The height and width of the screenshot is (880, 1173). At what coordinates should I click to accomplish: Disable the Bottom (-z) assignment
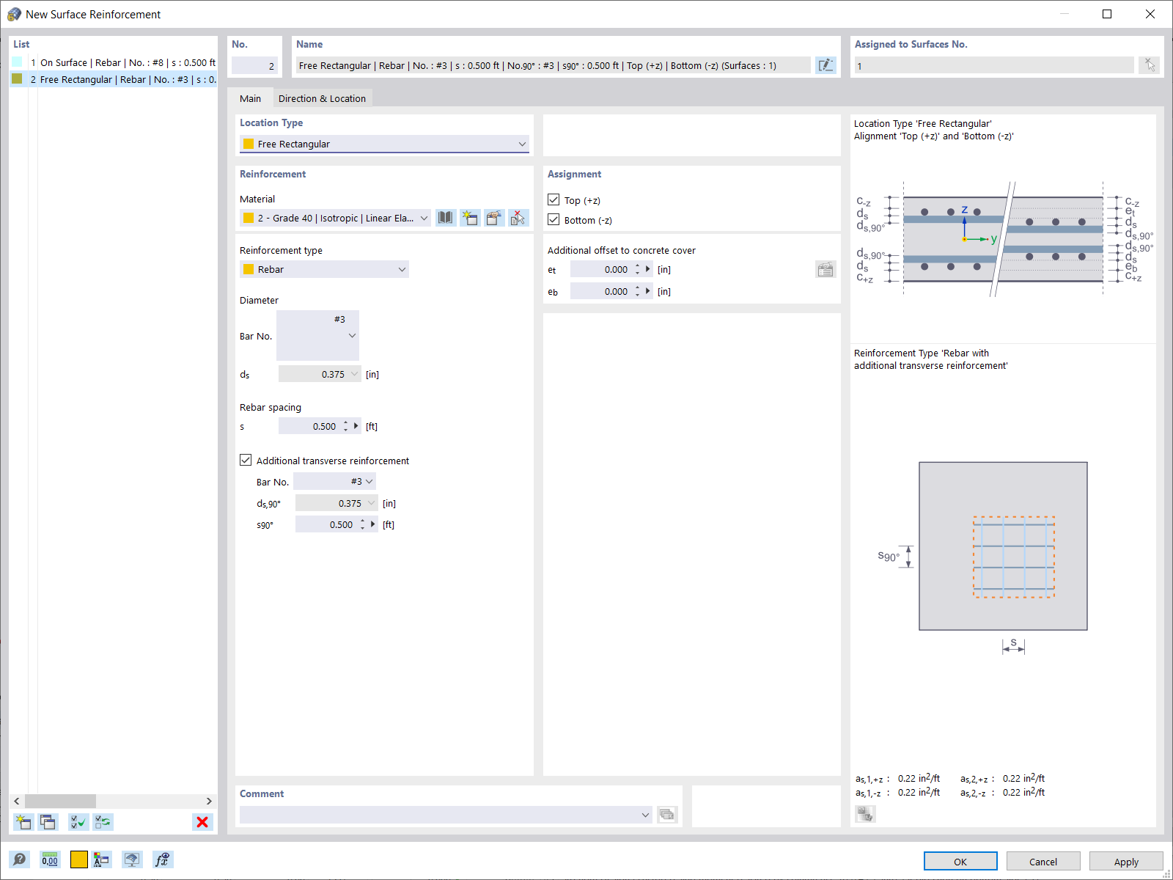pyautogui.click(x=554, y=219)
